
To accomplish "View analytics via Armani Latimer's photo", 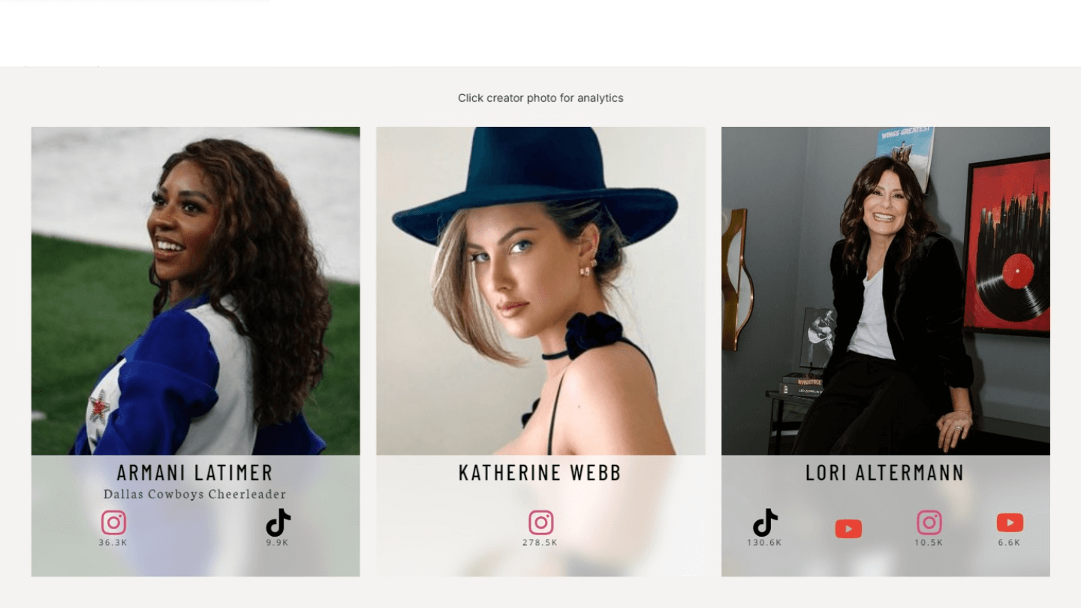I will tap(195, 290).
